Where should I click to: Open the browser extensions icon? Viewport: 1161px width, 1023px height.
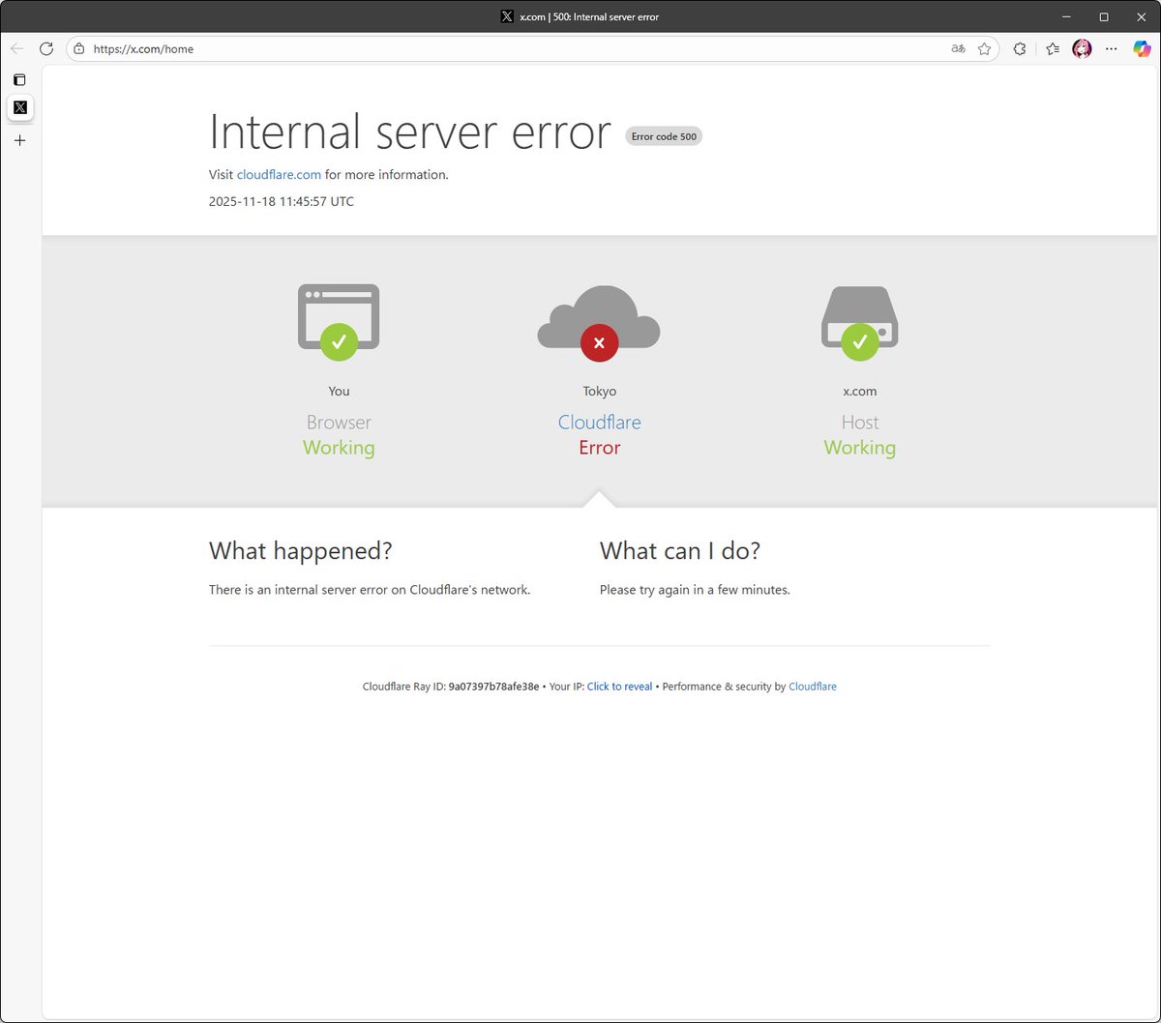coord(1019,48)
